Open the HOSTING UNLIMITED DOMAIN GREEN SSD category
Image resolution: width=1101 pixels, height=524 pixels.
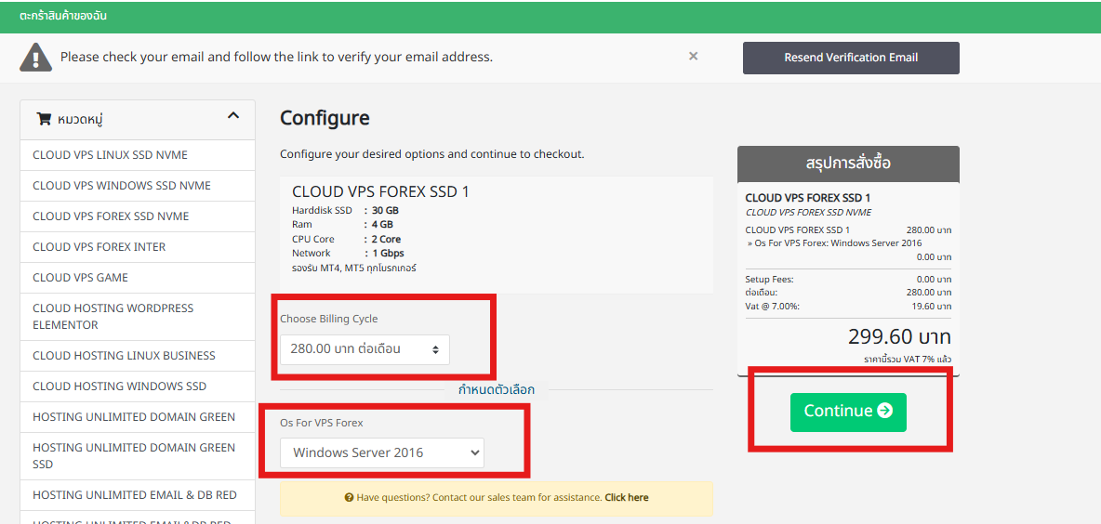(138, 456)
